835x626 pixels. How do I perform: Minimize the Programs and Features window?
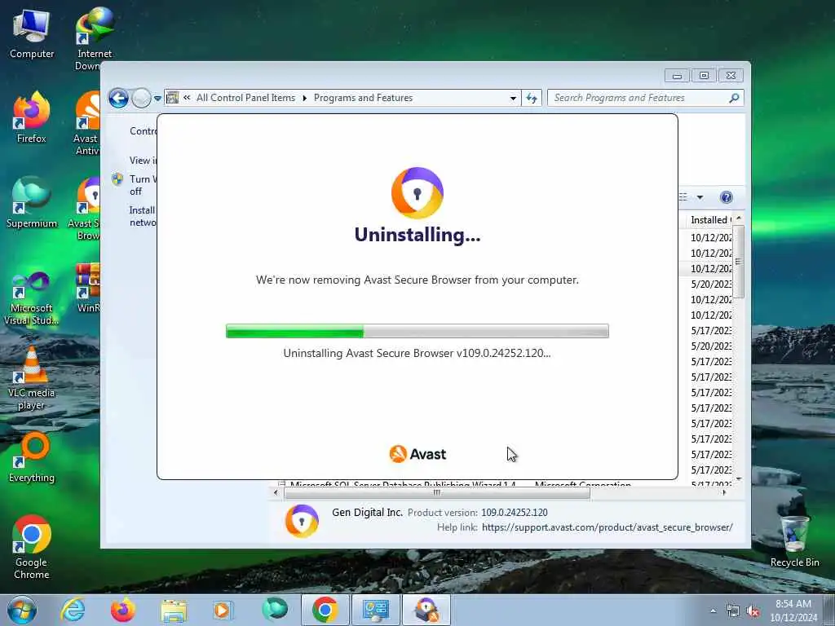coord(677,76)
